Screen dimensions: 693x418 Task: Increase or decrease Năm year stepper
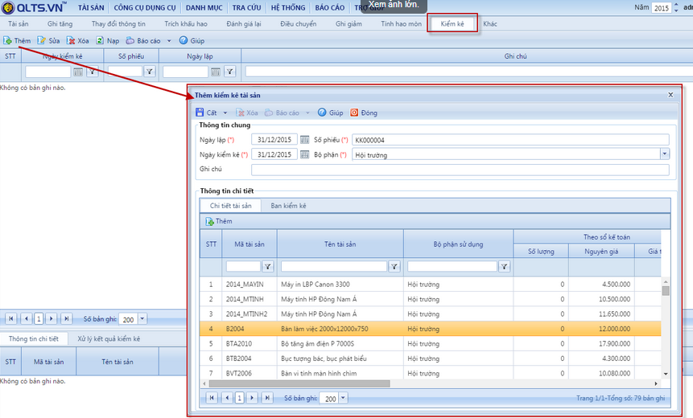pos(676,7)
